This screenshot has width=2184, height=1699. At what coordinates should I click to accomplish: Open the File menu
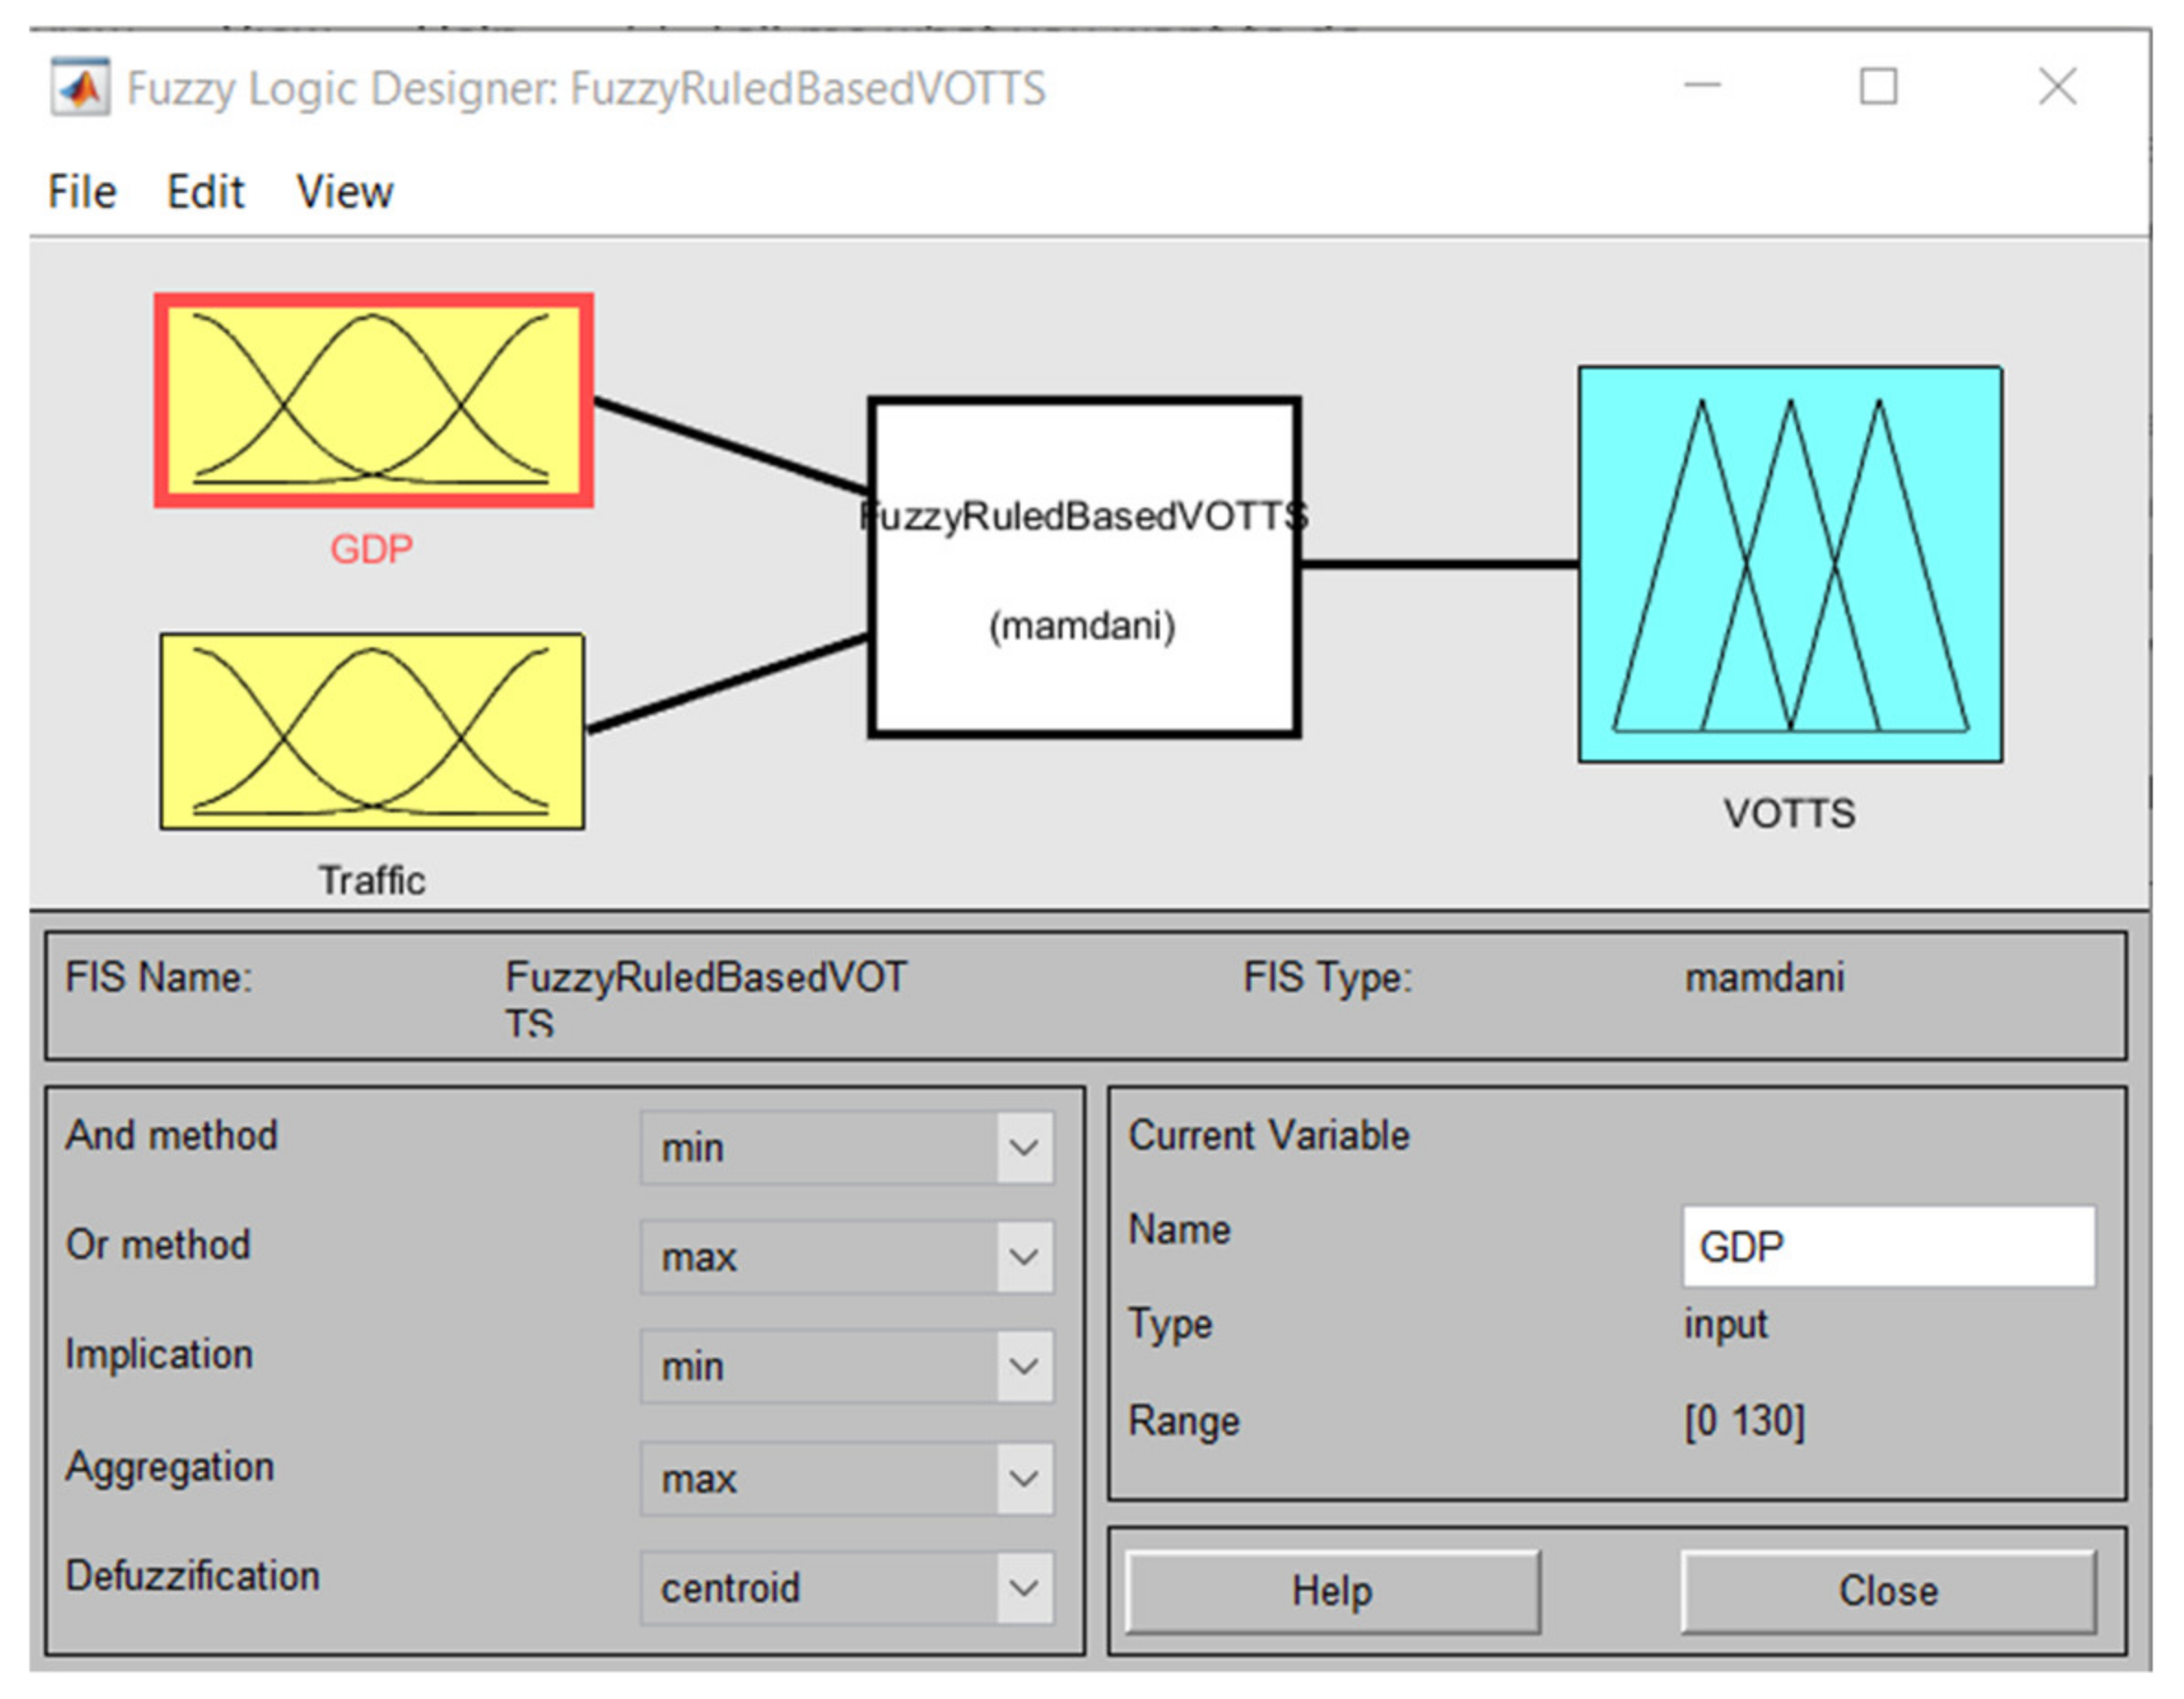tap(82, 192)
